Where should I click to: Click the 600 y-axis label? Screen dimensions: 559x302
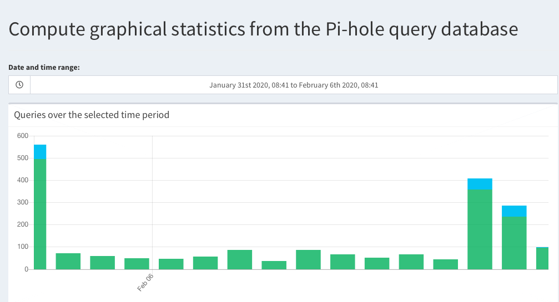coord(22,136)
